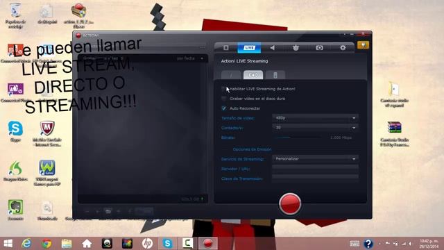This screenshot has width=444, height=250.
Task: Open the webcam eye app on taskbar
Action: click(107, 244)
